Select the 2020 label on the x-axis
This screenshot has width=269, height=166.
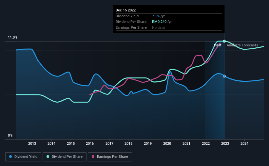[167, 143]
